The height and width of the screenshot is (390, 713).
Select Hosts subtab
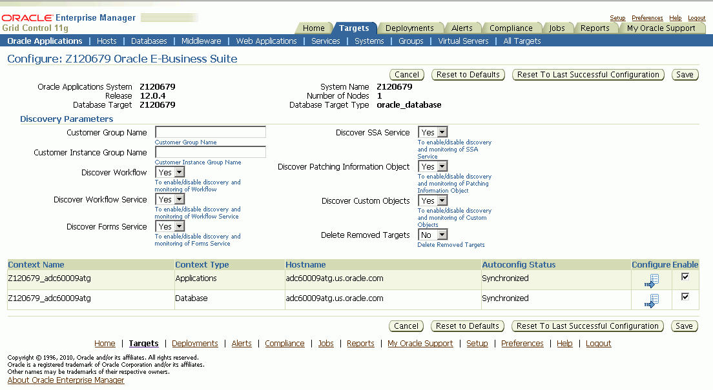click(x=107, y=41)
